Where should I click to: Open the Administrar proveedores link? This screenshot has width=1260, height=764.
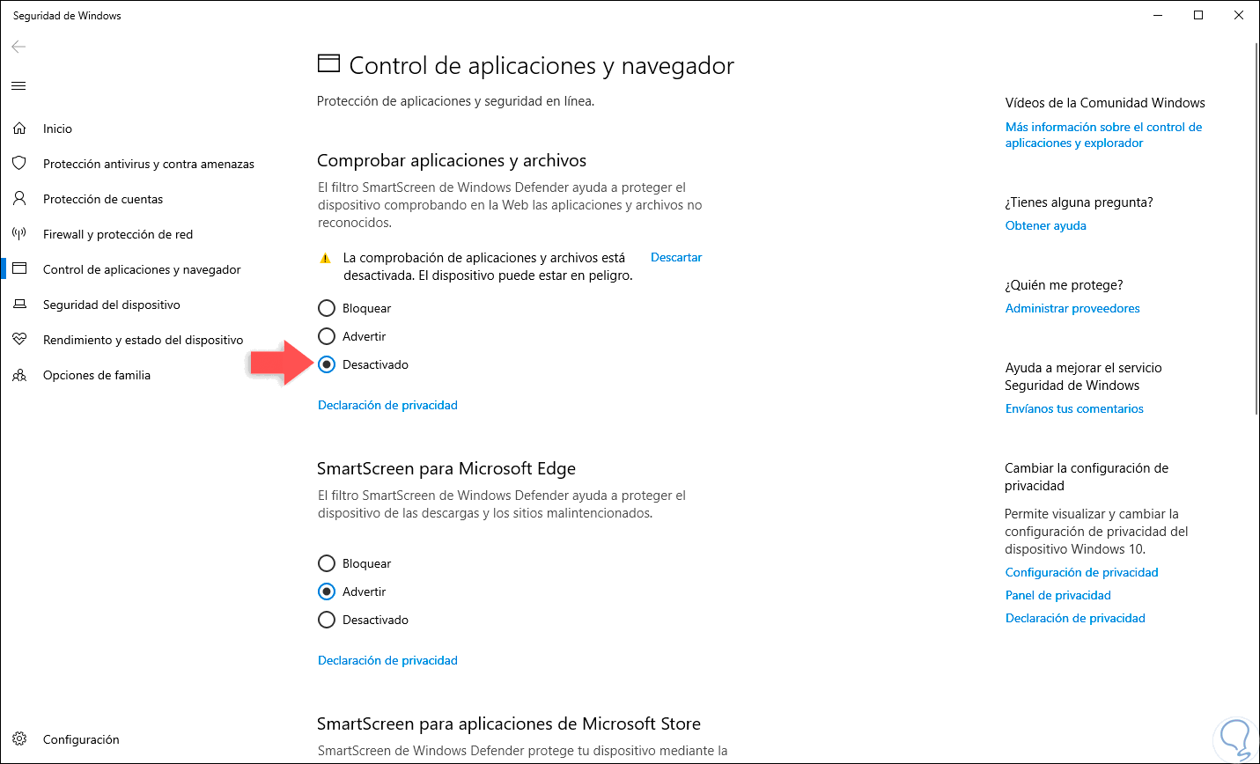tap(1072, 308)
